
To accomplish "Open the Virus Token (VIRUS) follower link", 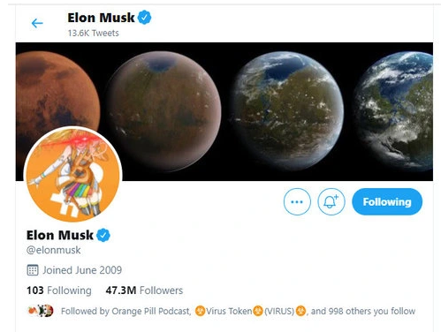I will 250,311.
